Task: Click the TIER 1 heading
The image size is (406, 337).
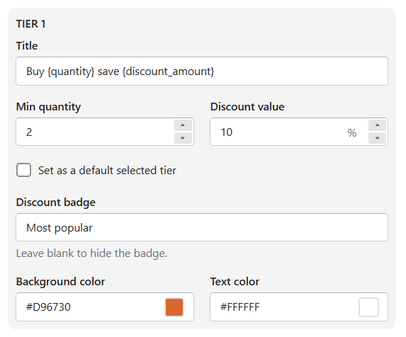Action: (x=30, y=24)
